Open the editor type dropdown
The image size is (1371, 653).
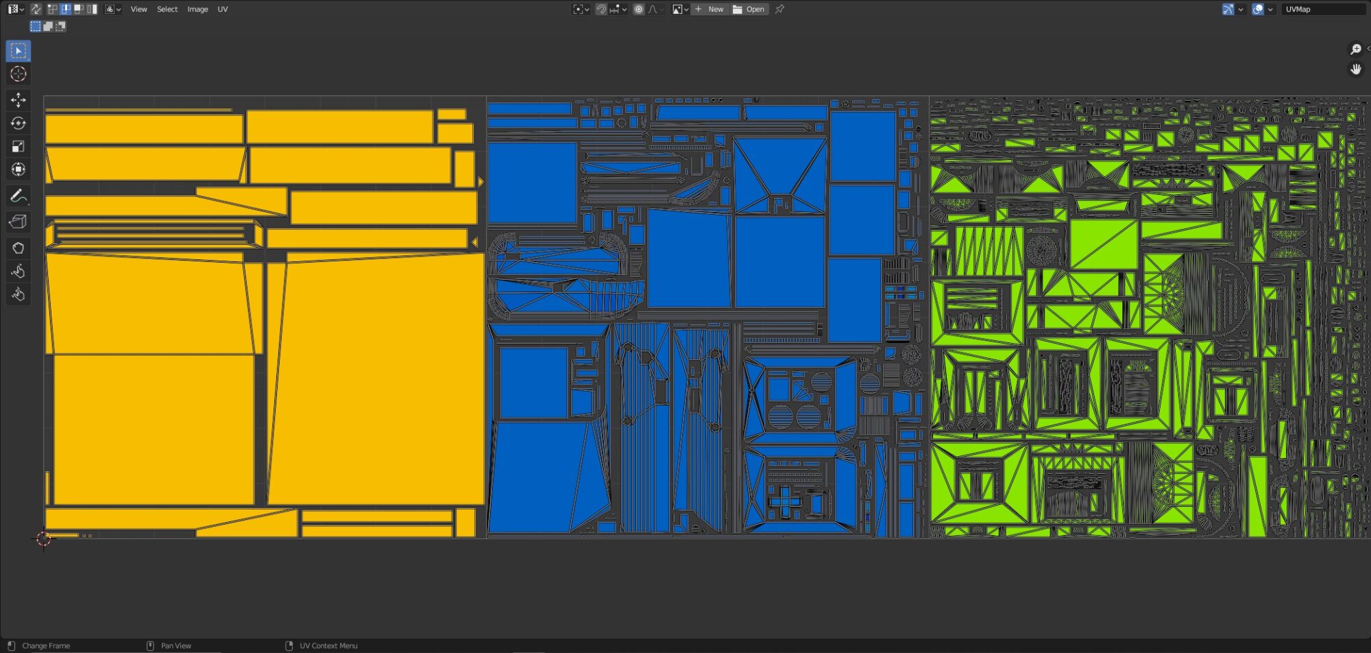tap(16, 10)
